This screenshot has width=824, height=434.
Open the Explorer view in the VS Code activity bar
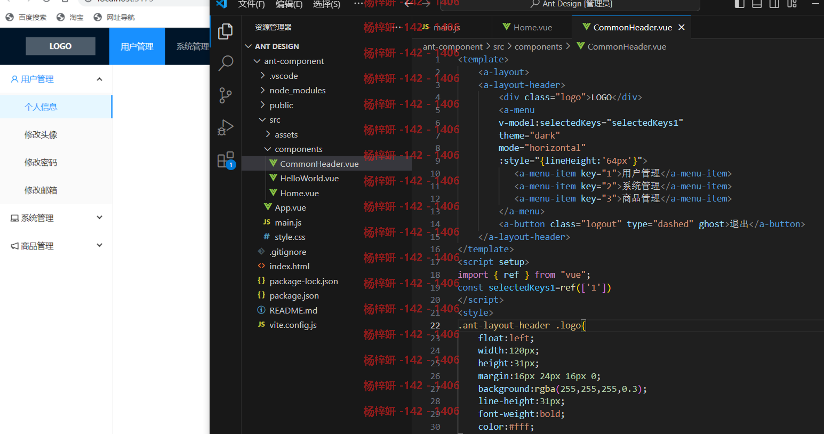click(x=226, y=31)
